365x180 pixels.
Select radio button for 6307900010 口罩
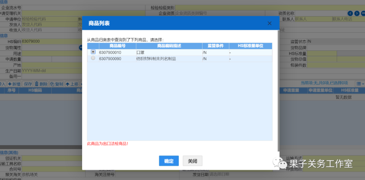93,52
